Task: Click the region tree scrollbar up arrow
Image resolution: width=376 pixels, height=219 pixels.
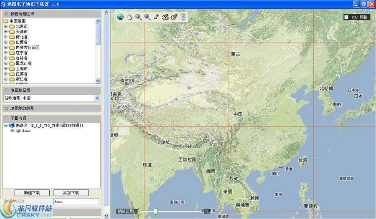Action: pos(98,21)
